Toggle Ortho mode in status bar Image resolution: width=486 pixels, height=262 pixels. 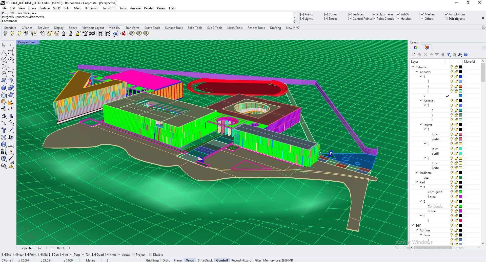(x=166, y=260)
